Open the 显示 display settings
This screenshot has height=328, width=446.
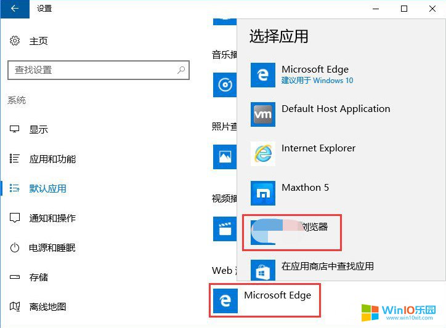coord(38,130)
